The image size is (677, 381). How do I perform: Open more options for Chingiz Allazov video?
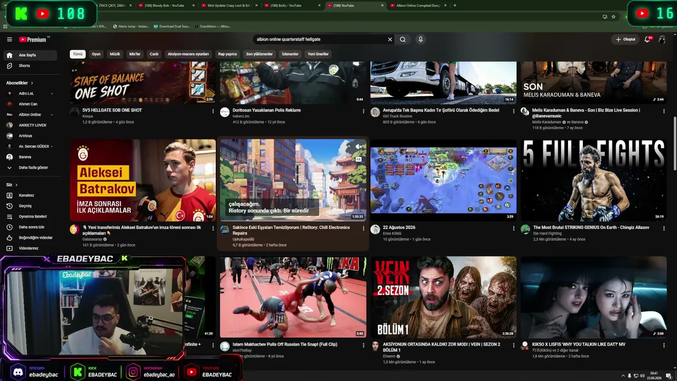pos(664,229)
